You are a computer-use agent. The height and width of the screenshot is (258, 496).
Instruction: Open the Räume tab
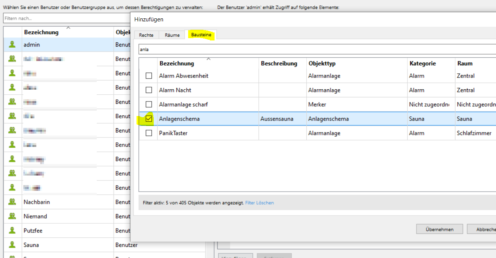point(172,35)
